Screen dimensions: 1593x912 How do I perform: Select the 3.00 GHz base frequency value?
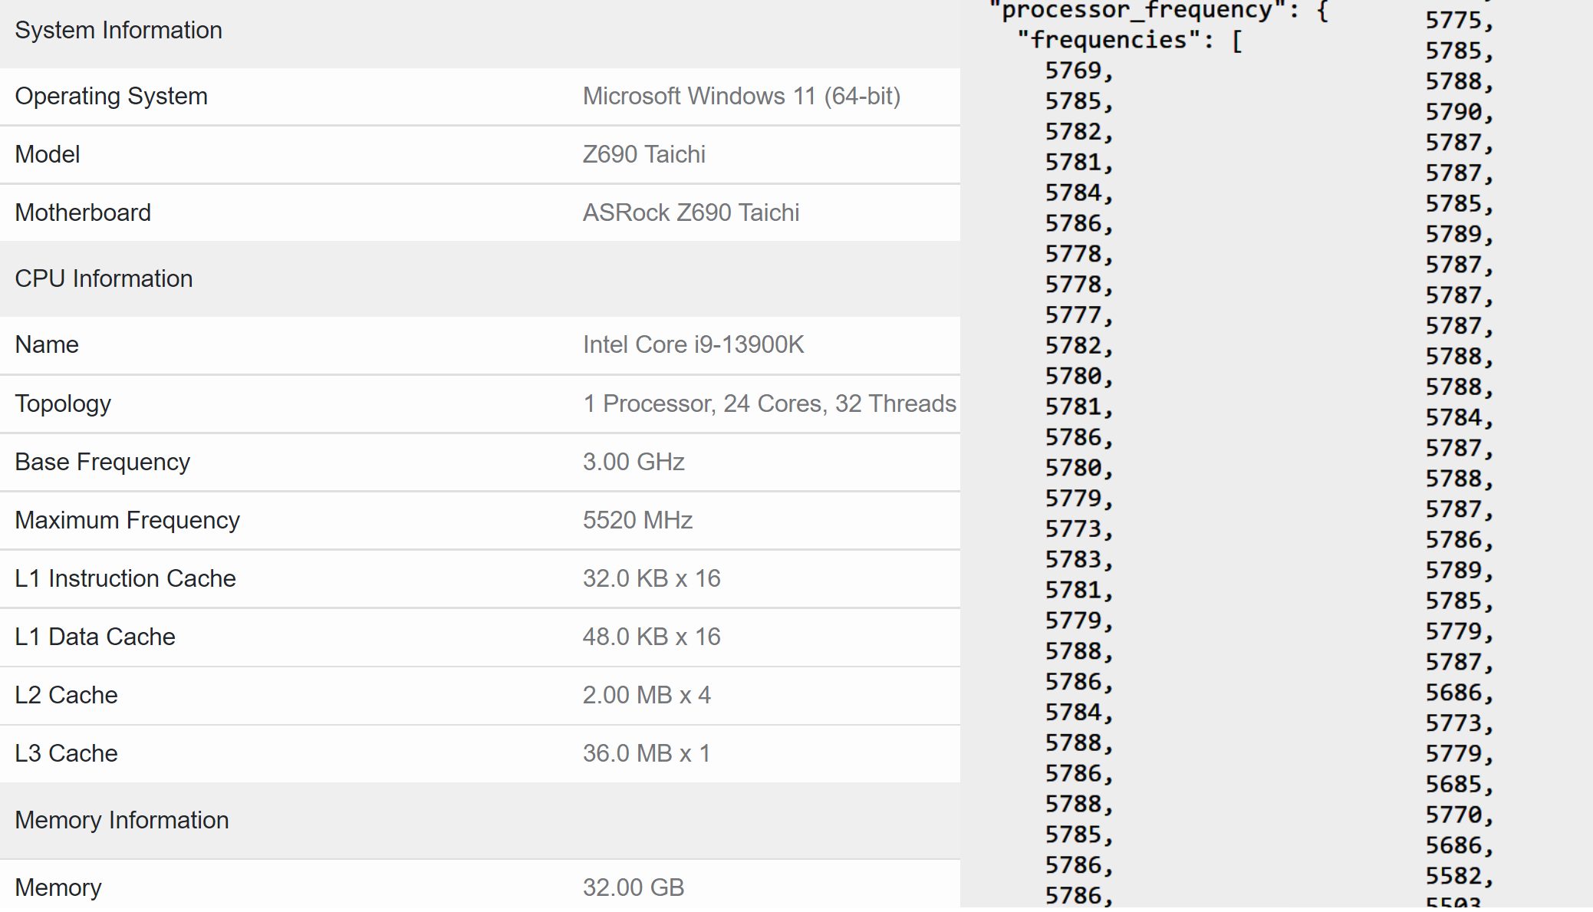(633, 463)
